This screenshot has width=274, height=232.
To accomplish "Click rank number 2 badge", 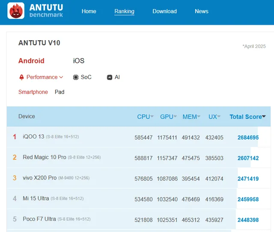I will 15,157.
